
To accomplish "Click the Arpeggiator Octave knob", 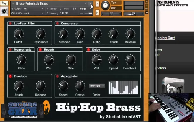I will (80, 86).
